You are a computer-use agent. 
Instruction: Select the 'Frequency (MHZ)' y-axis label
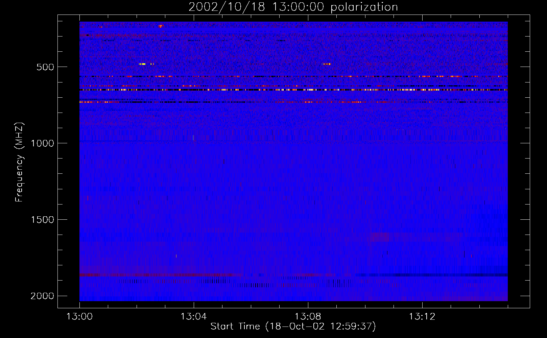[x=19, y=162]
